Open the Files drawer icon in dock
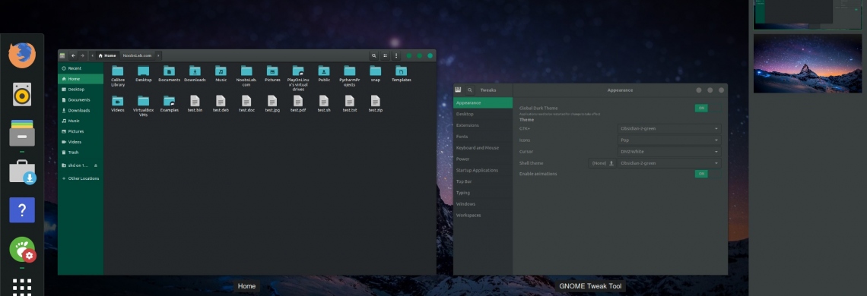 tap(22, 133)
